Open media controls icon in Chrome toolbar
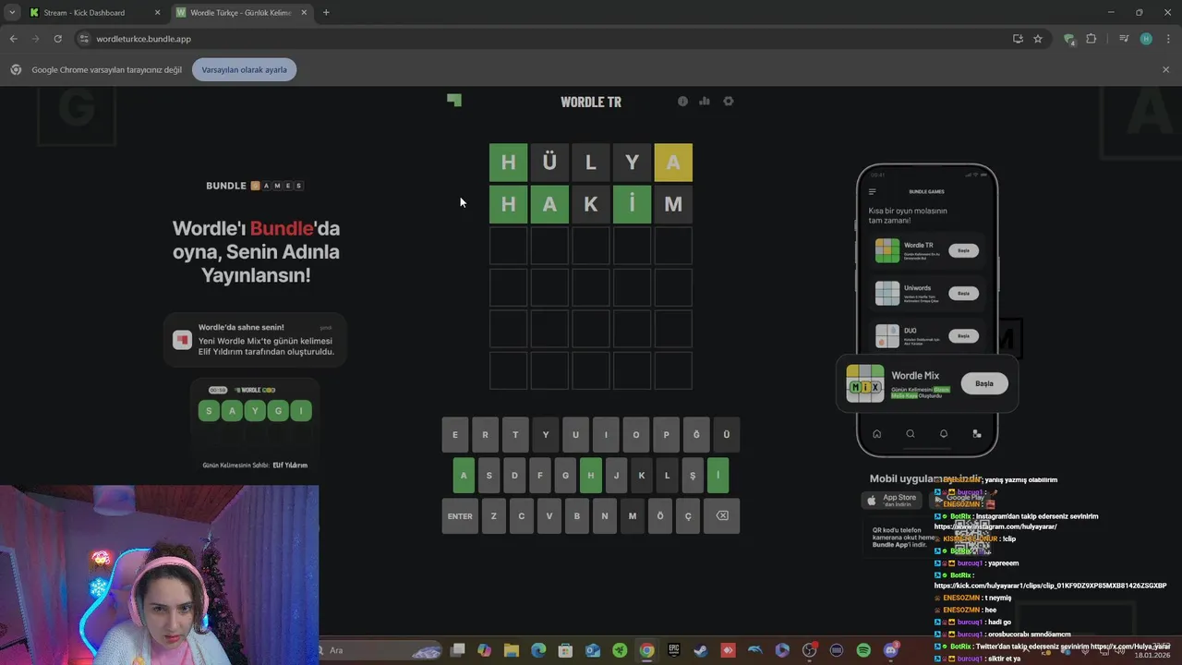The image size is (1182, 665). 1124,39
